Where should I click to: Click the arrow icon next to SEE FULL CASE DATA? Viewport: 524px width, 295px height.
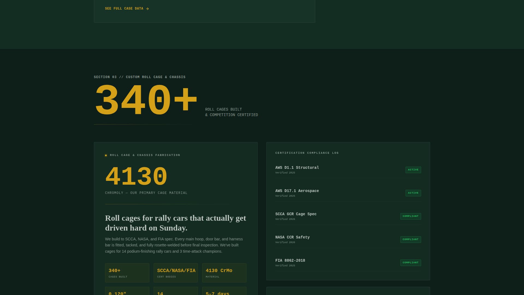coord(147,8)
